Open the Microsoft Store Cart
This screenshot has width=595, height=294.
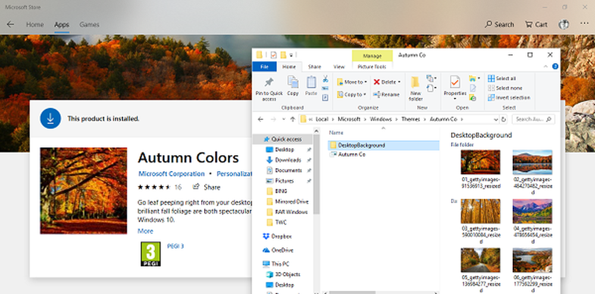(536, 24)
